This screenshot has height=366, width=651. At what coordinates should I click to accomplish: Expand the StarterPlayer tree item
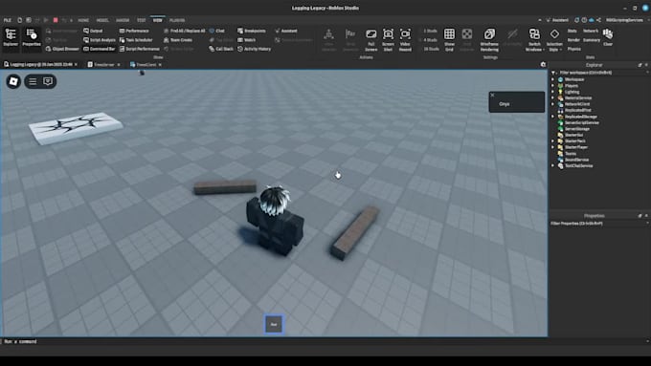coord(552,147)
